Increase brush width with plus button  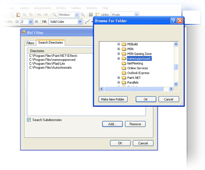37,22
